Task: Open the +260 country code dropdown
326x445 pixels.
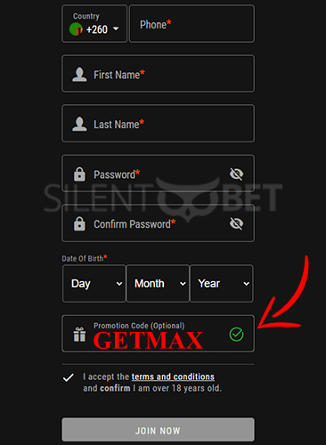Action: point(94,24)
